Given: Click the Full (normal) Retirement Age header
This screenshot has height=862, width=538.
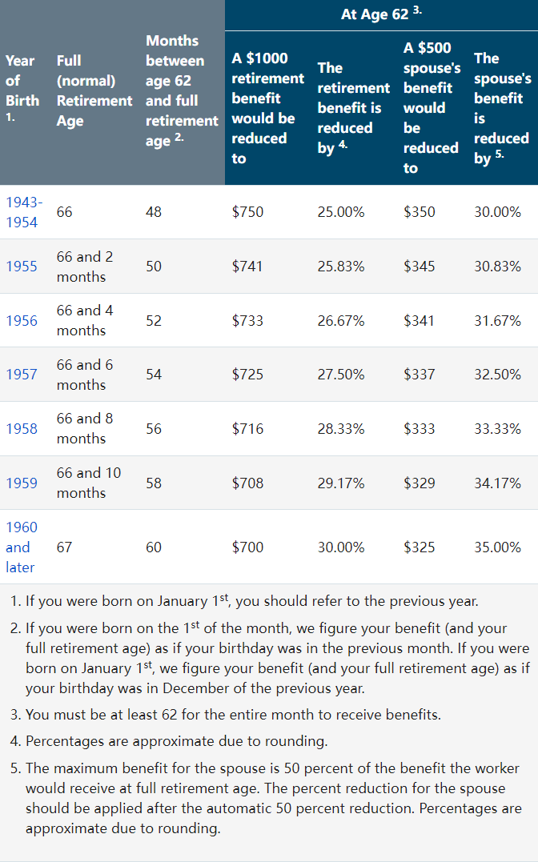Looking at the screenshot, I should [94, 90].
